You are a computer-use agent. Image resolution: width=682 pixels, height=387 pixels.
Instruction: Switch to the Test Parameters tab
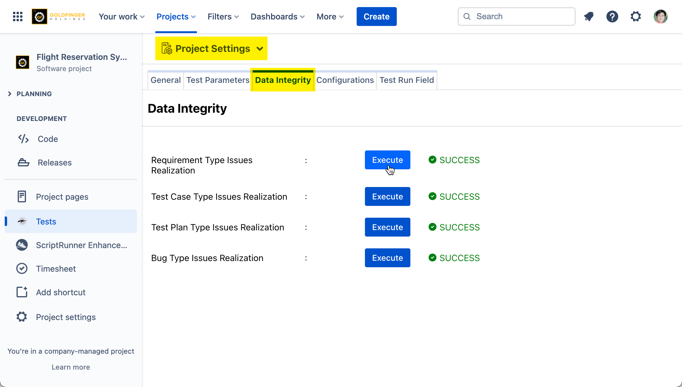[x=218, y=80]
